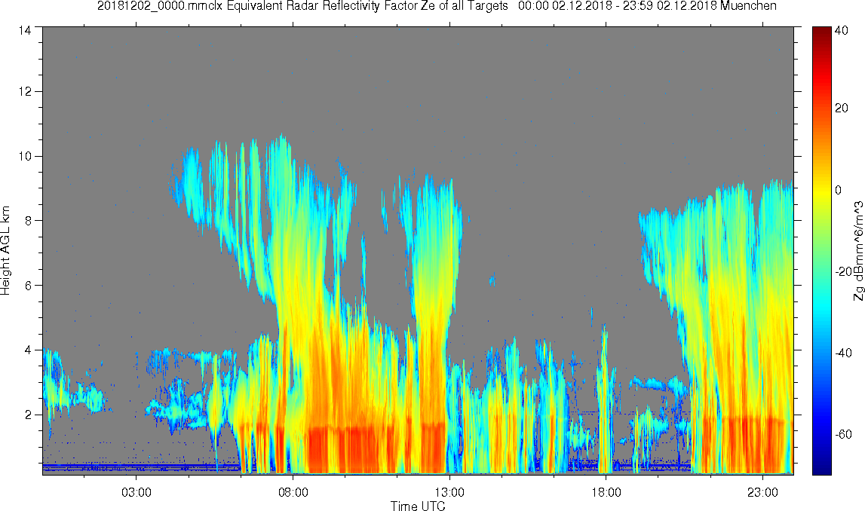Click the colorbar label 20
Screen dimensions: 865x511
[842, 108]
